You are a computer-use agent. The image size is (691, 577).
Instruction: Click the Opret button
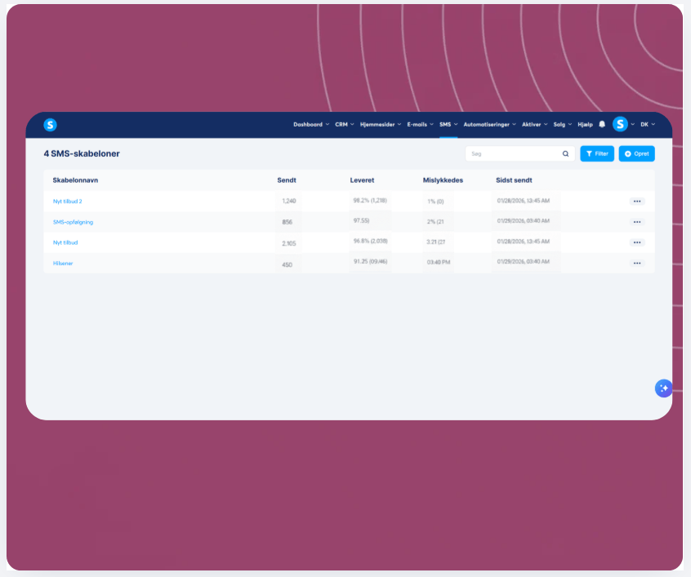[637, 153]
